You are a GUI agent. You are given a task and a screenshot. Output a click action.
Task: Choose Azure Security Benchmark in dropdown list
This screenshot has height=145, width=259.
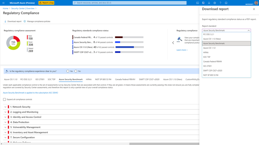coord(226,43)
